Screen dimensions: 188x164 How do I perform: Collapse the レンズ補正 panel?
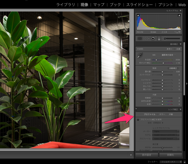point(180,109)
